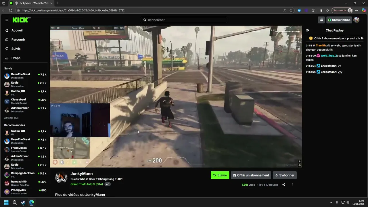Click Offrir un abonnement button
The image size is (368, 207).
pos(251,175)
